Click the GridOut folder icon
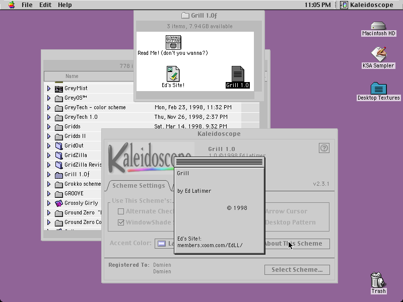The image size is (403, 302). click(59, 146)
